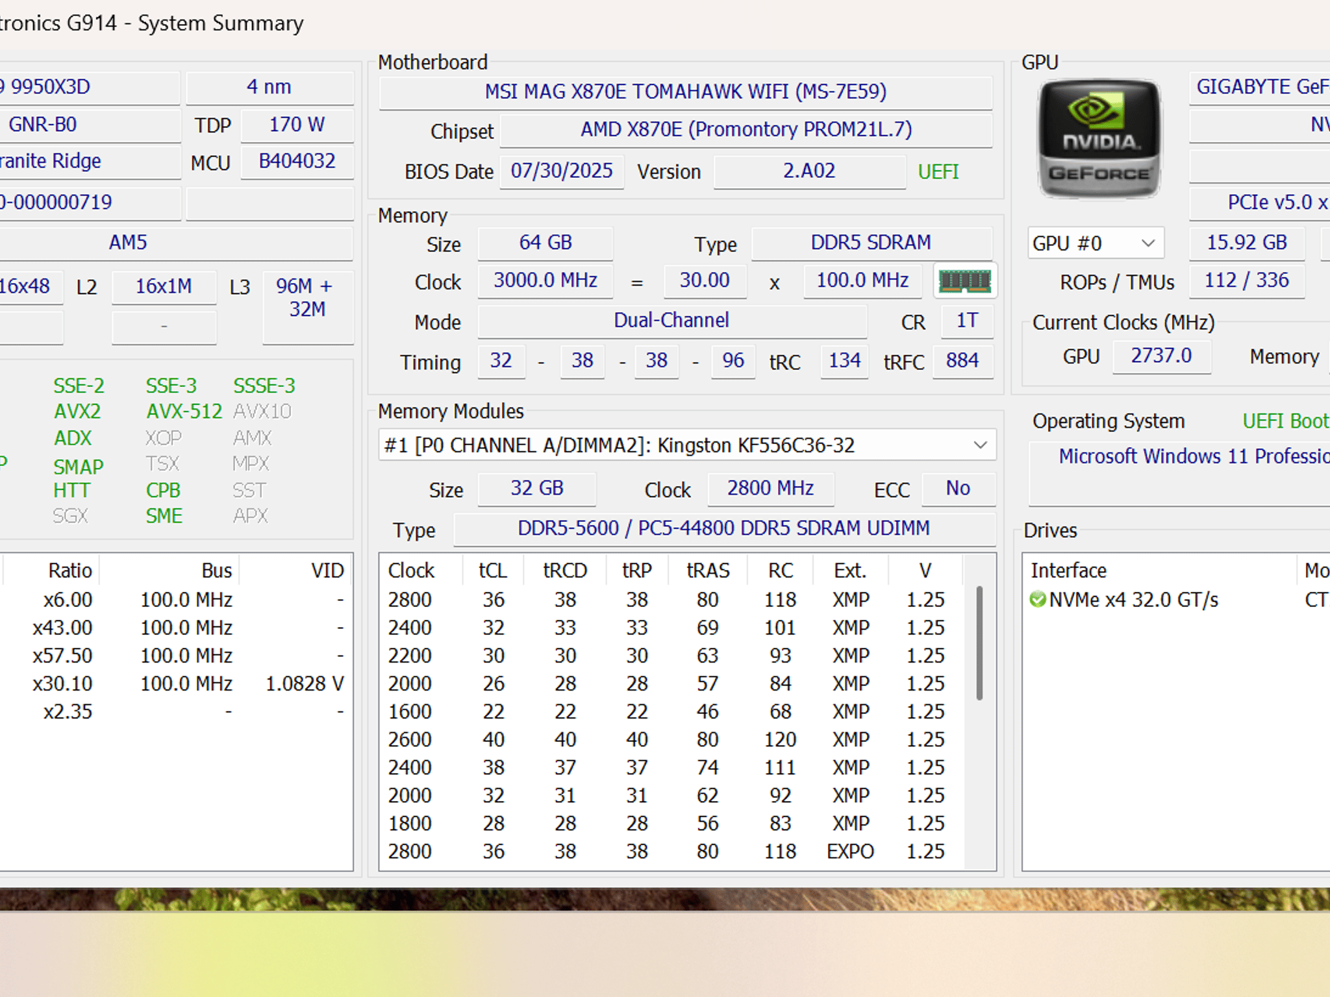Click the Dual-Channel mode field
This screenshot has height=997, width=1330.
point(672,321)
